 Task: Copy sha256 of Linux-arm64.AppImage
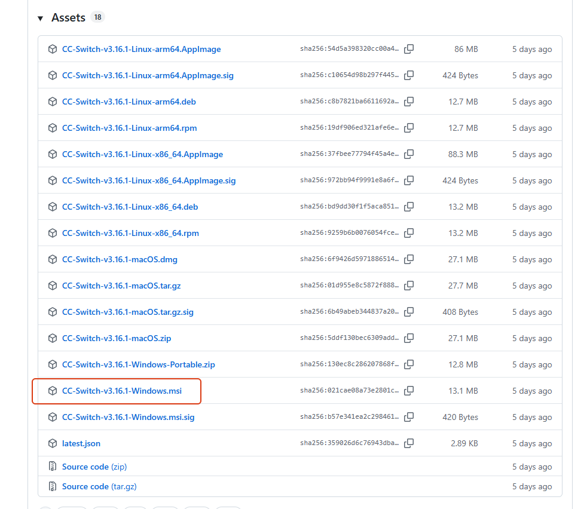coord(409,49)
